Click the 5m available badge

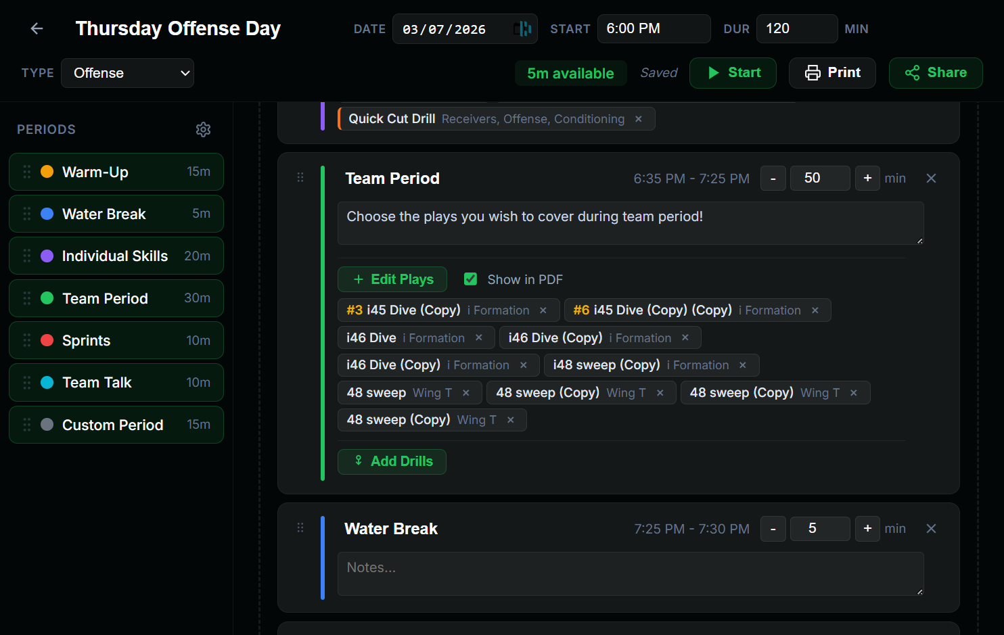pos(571,74)
